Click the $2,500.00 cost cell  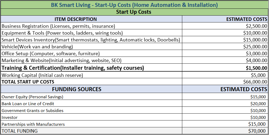[x=256, y=26]
